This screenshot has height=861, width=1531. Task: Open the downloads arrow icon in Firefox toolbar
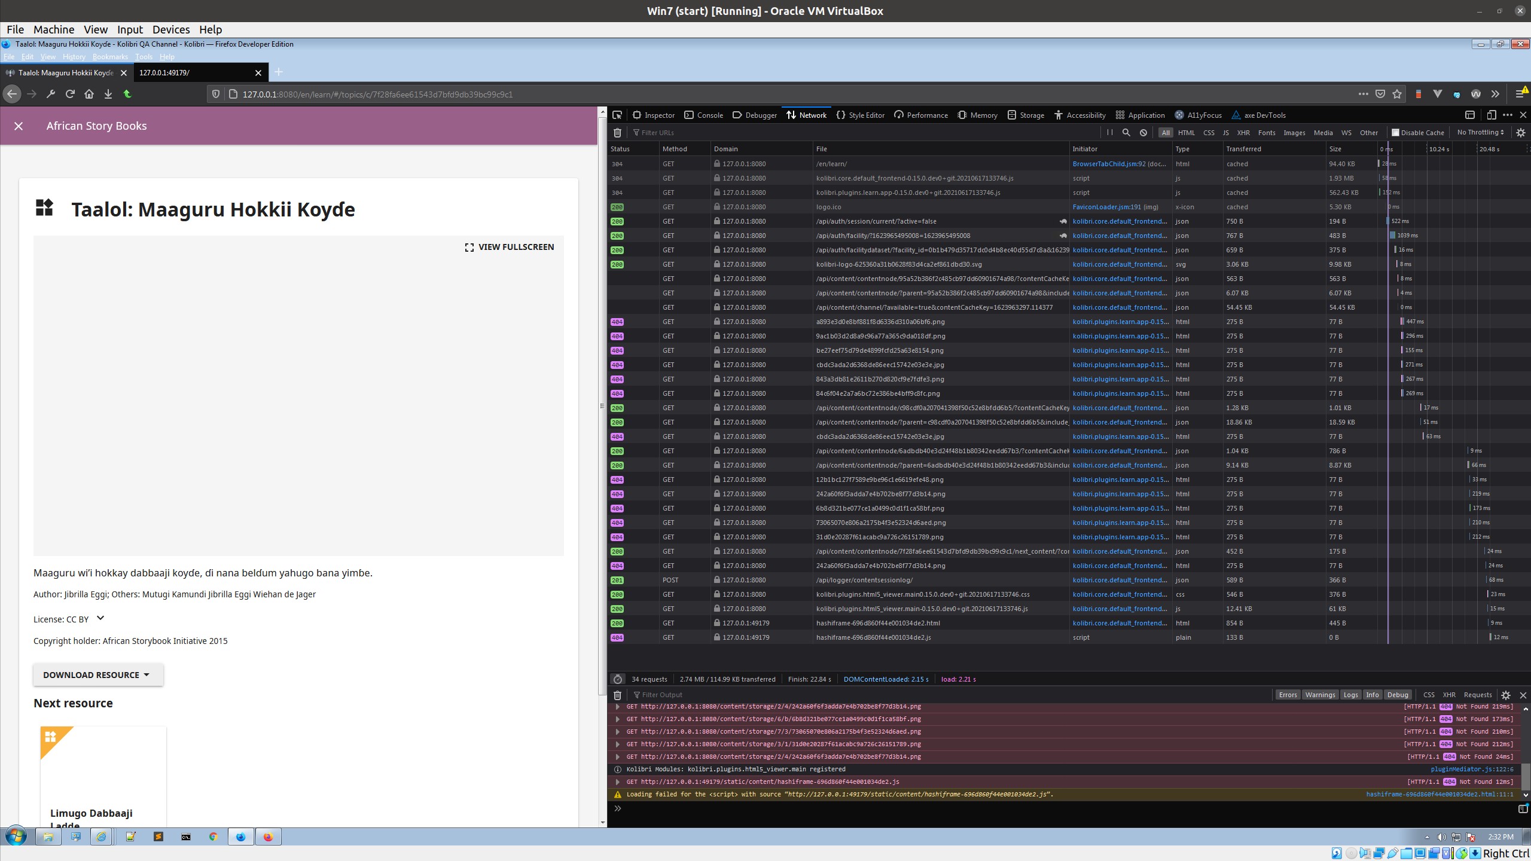108,94
